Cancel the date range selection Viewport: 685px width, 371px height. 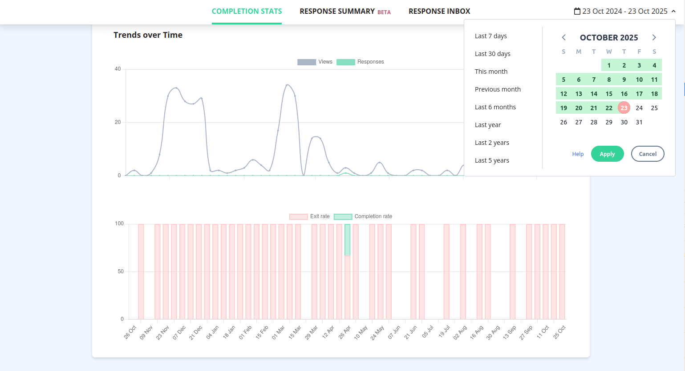648,154
